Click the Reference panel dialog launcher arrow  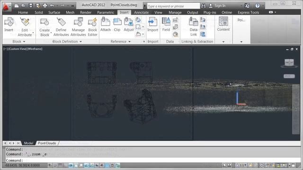click(x=144, y=42)
